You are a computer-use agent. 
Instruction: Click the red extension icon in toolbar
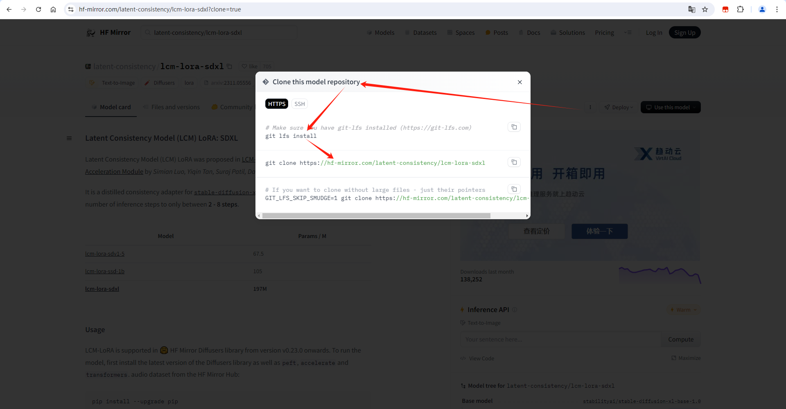tap(725, 9)
